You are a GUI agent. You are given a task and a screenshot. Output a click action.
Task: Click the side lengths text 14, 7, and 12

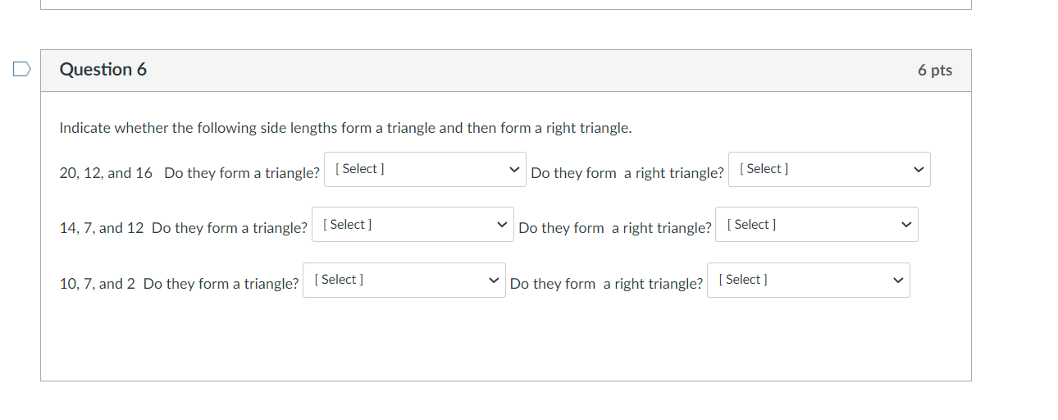tap(101, 228)
